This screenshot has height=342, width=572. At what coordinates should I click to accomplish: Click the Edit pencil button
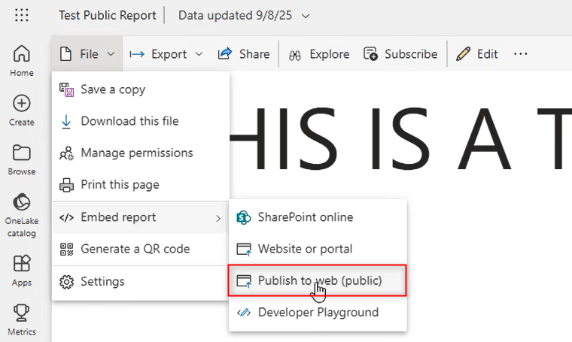pos(476,54)
